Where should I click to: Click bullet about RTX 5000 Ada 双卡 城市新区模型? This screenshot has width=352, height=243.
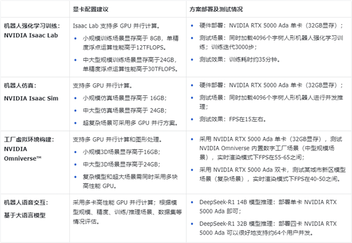pyautogui.click(x=272, y=174)
